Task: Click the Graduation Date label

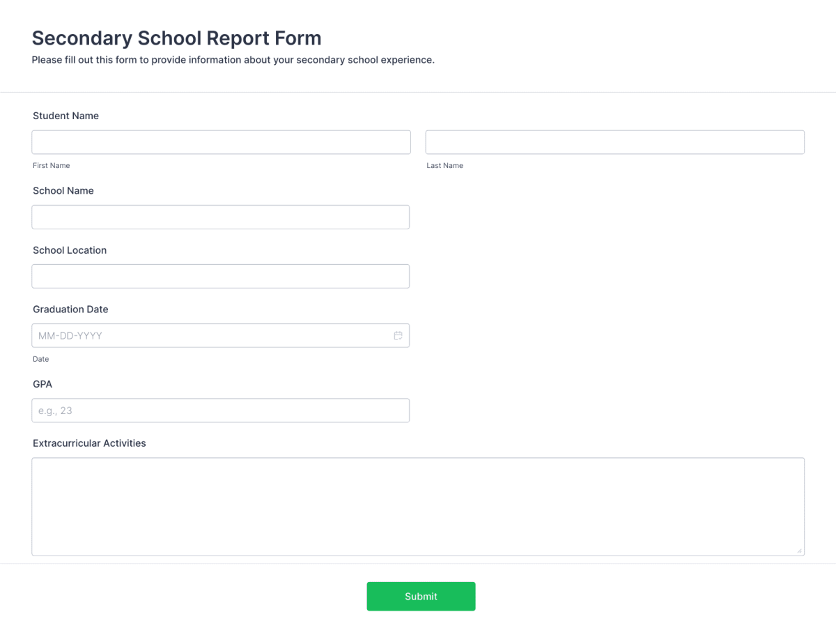Action: pos(70,309)
